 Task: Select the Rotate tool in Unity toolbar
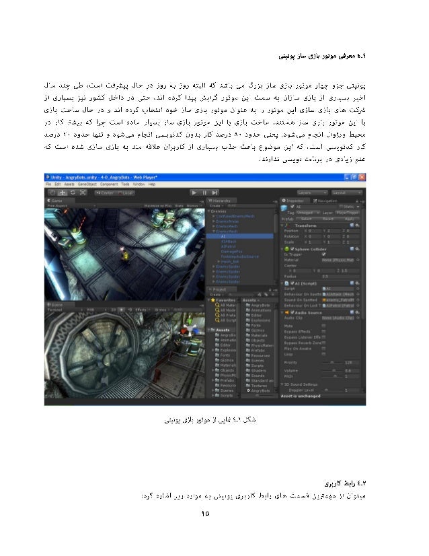73,193
